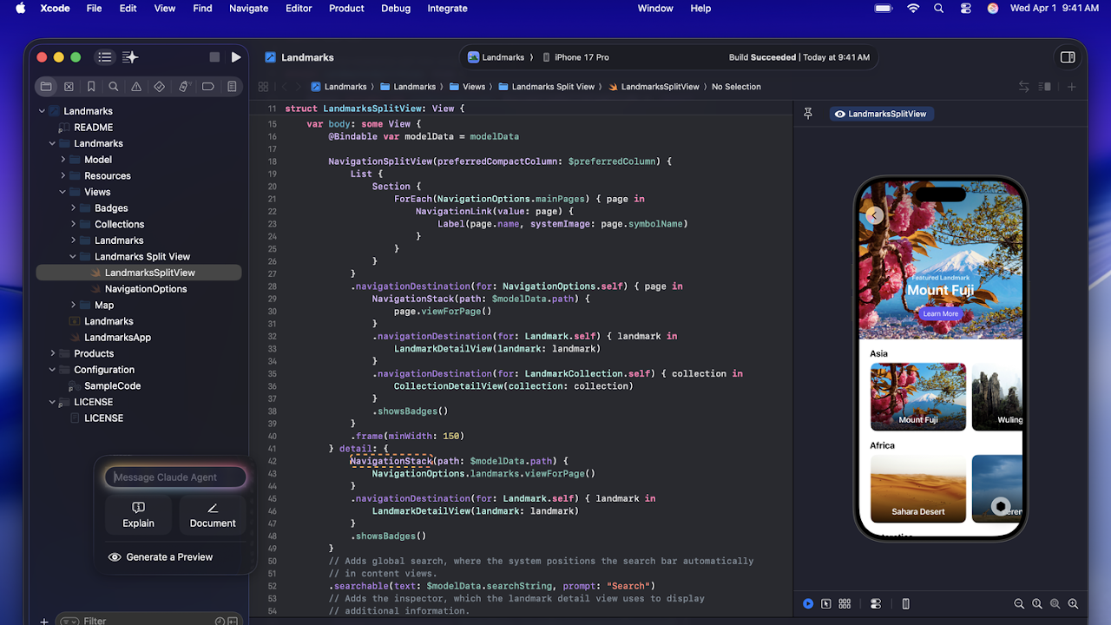
Task: Open the Integrate menu
Action: click(447, 8)
